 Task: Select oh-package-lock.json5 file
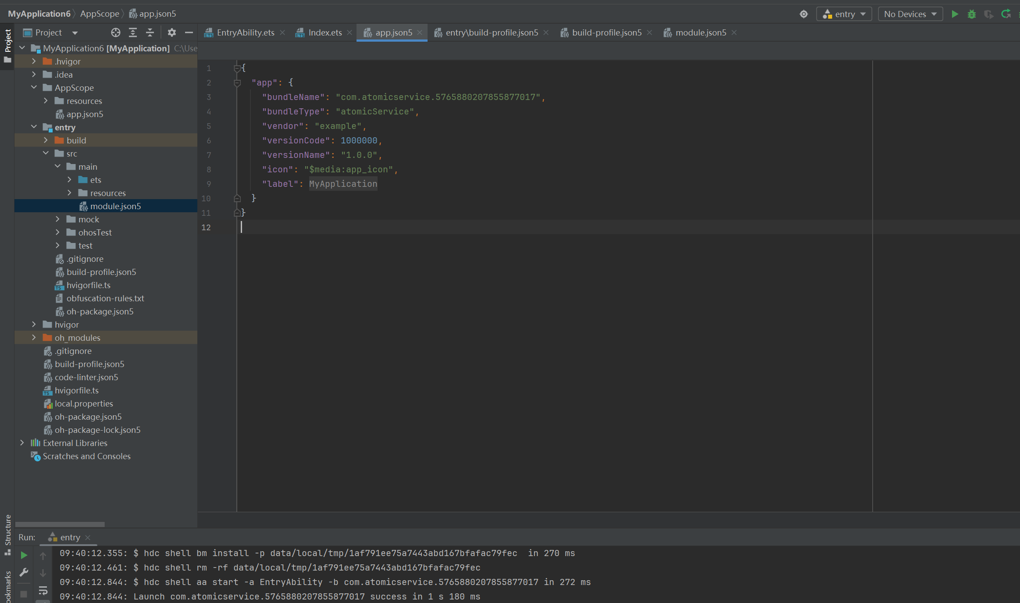(x=97, y=430)
